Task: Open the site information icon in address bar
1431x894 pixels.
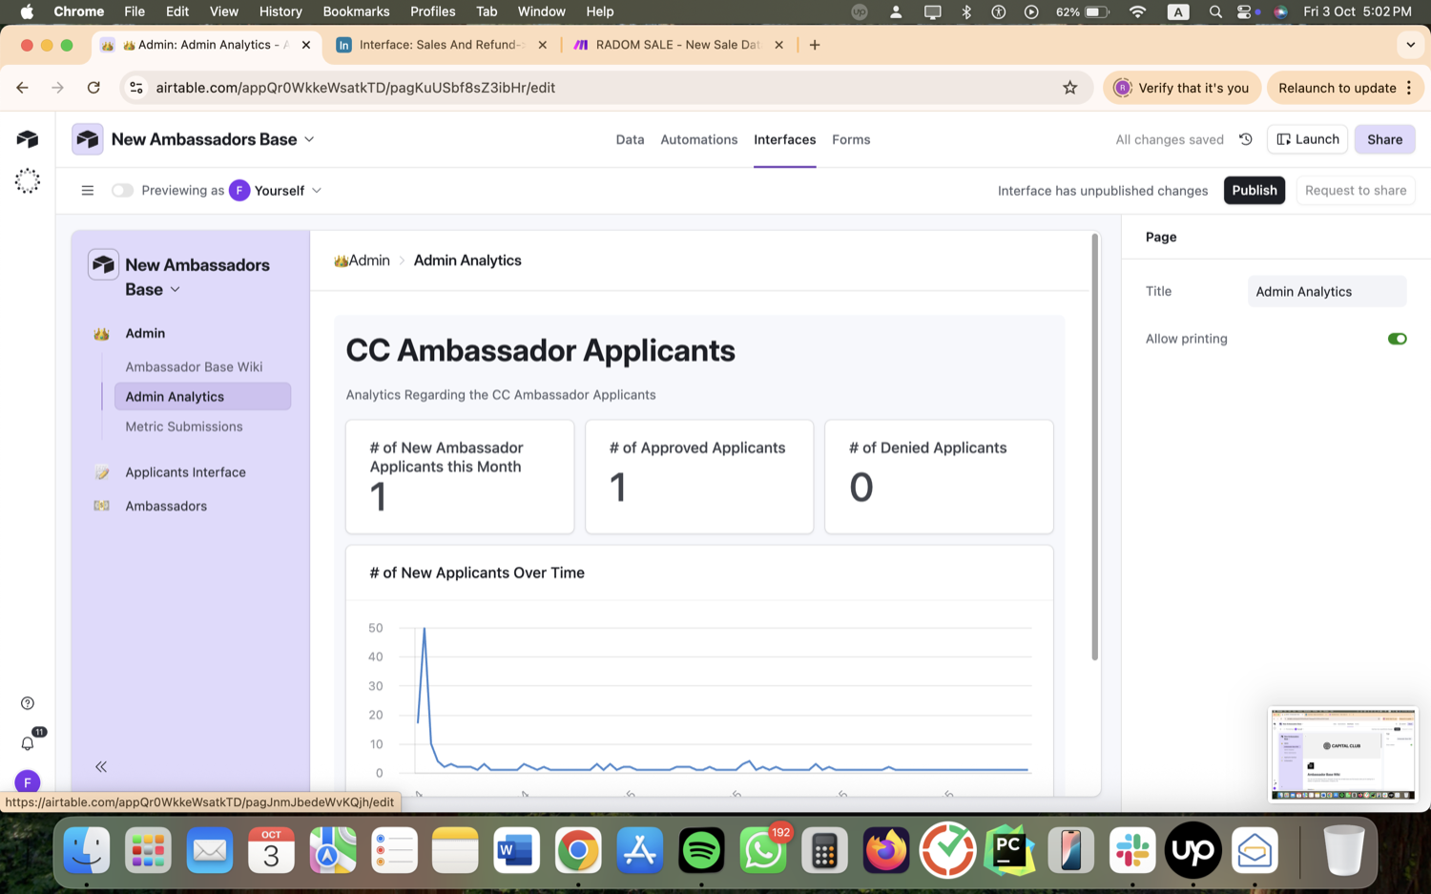Action: [x=136, y=88]
